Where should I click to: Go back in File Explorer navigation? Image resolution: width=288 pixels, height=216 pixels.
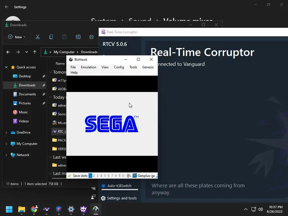pos(8,52)
